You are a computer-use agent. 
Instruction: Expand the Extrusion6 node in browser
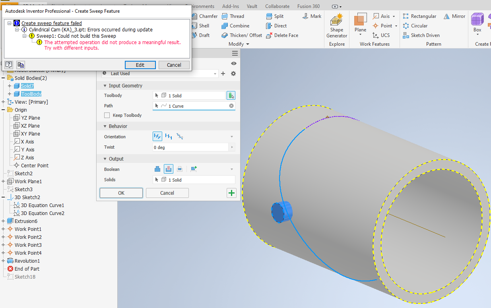[4, 221]
